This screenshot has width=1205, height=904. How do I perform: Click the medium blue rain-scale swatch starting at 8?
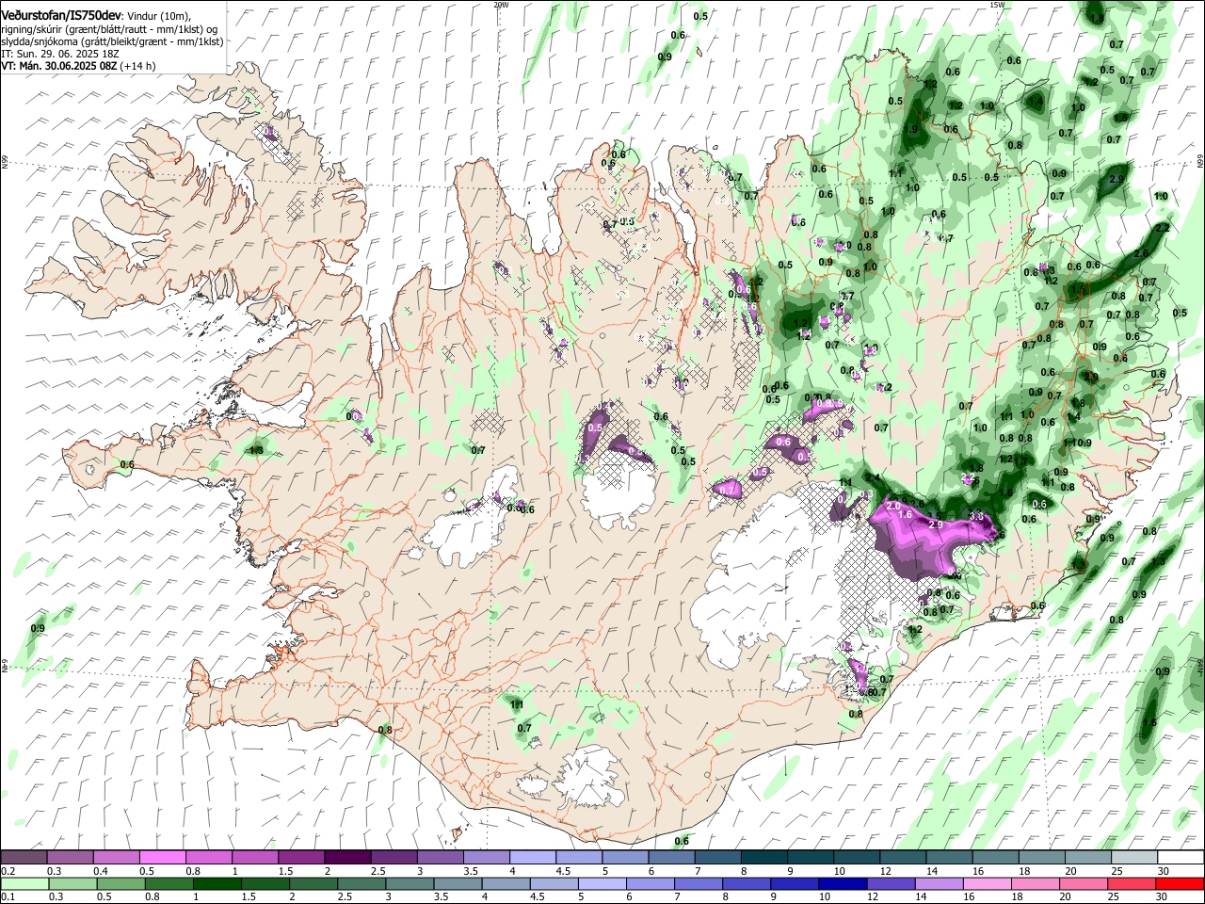click(x=746, y=883)
